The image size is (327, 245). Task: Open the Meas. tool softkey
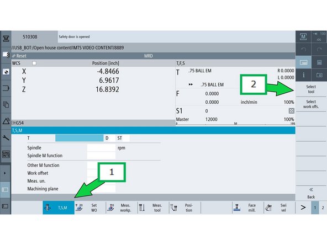154,207
